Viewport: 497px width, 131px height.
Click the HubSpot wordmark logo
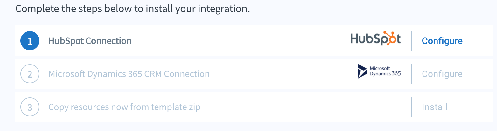[x=375, y=38]
